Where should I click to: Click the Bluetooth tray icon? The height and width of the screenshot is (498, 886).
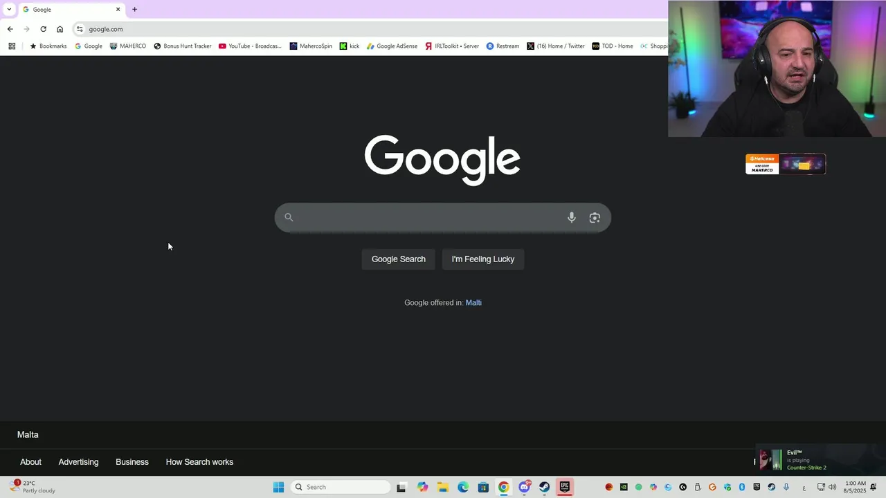[x=742, y=487]
